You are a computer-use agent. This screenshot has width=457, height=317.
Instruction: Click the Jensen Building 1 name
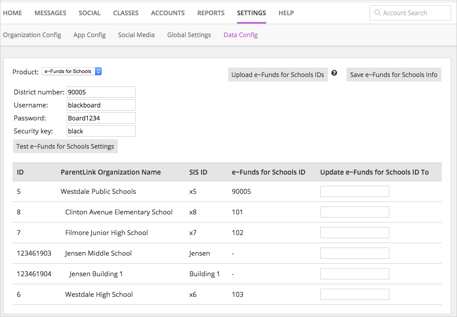coord(96,274)
